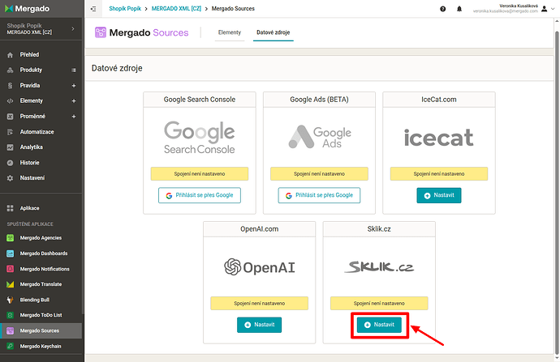
Task: Click the Aplikace grid icon
Action: click(x=10, y=208)
